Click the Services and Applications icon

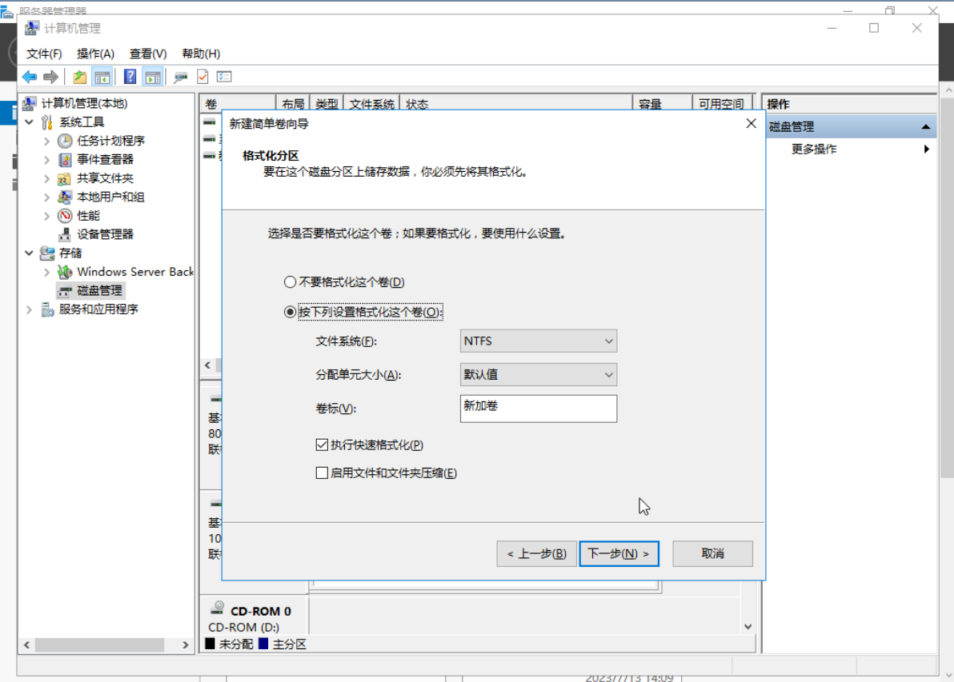coord(47,309)
